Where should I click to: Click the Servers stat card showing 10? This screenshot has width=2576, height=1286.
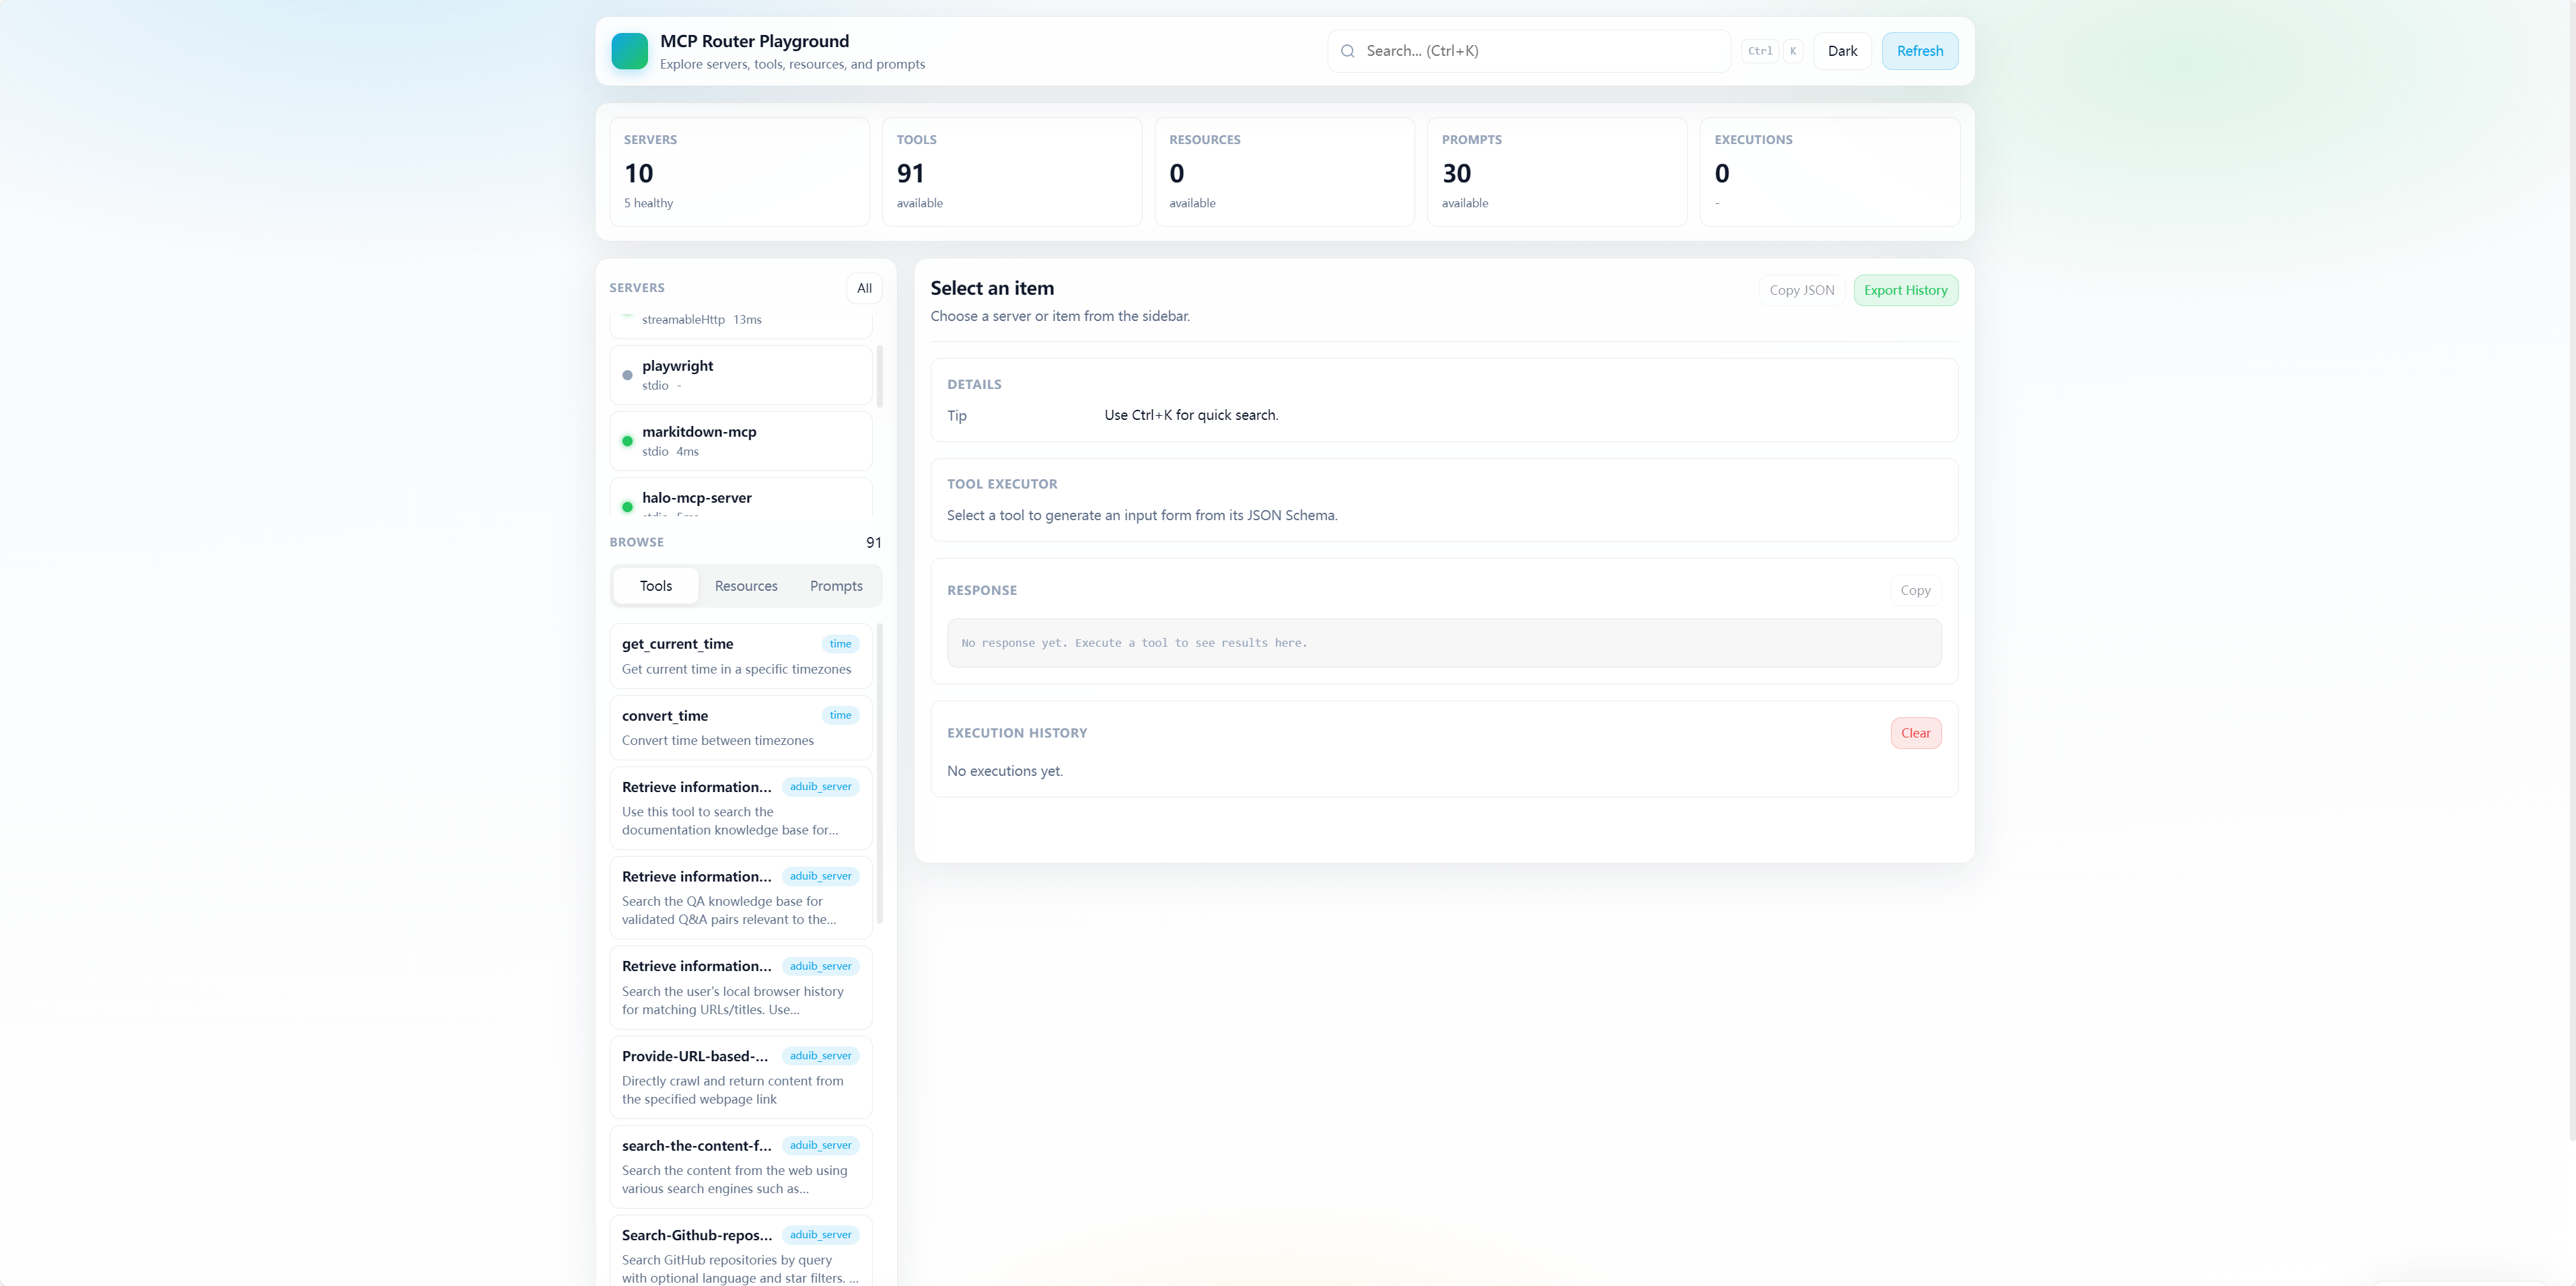click(x=740, y=172)
